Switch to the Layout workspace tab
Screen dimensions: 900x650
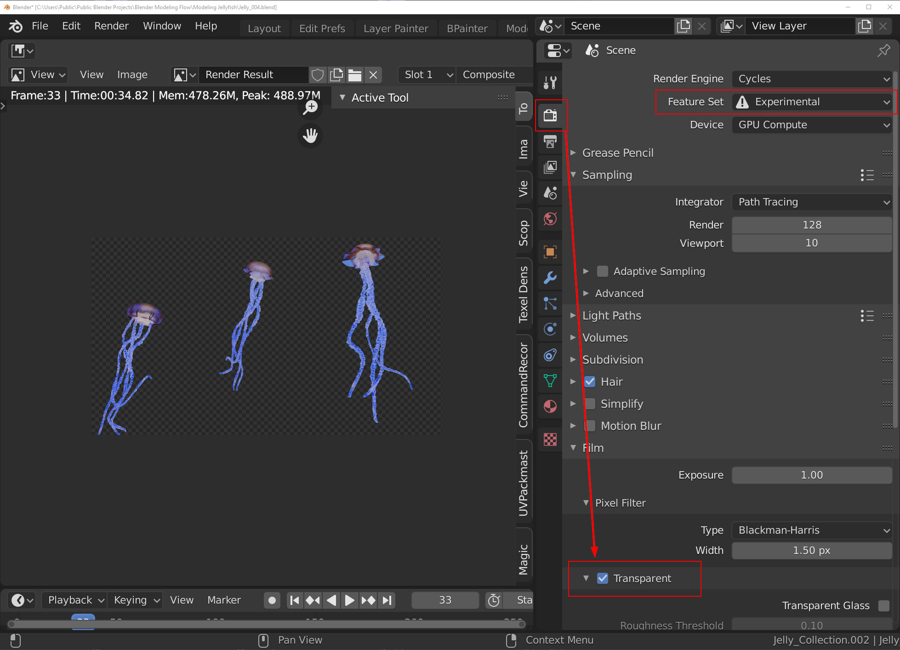pos(264,29)
